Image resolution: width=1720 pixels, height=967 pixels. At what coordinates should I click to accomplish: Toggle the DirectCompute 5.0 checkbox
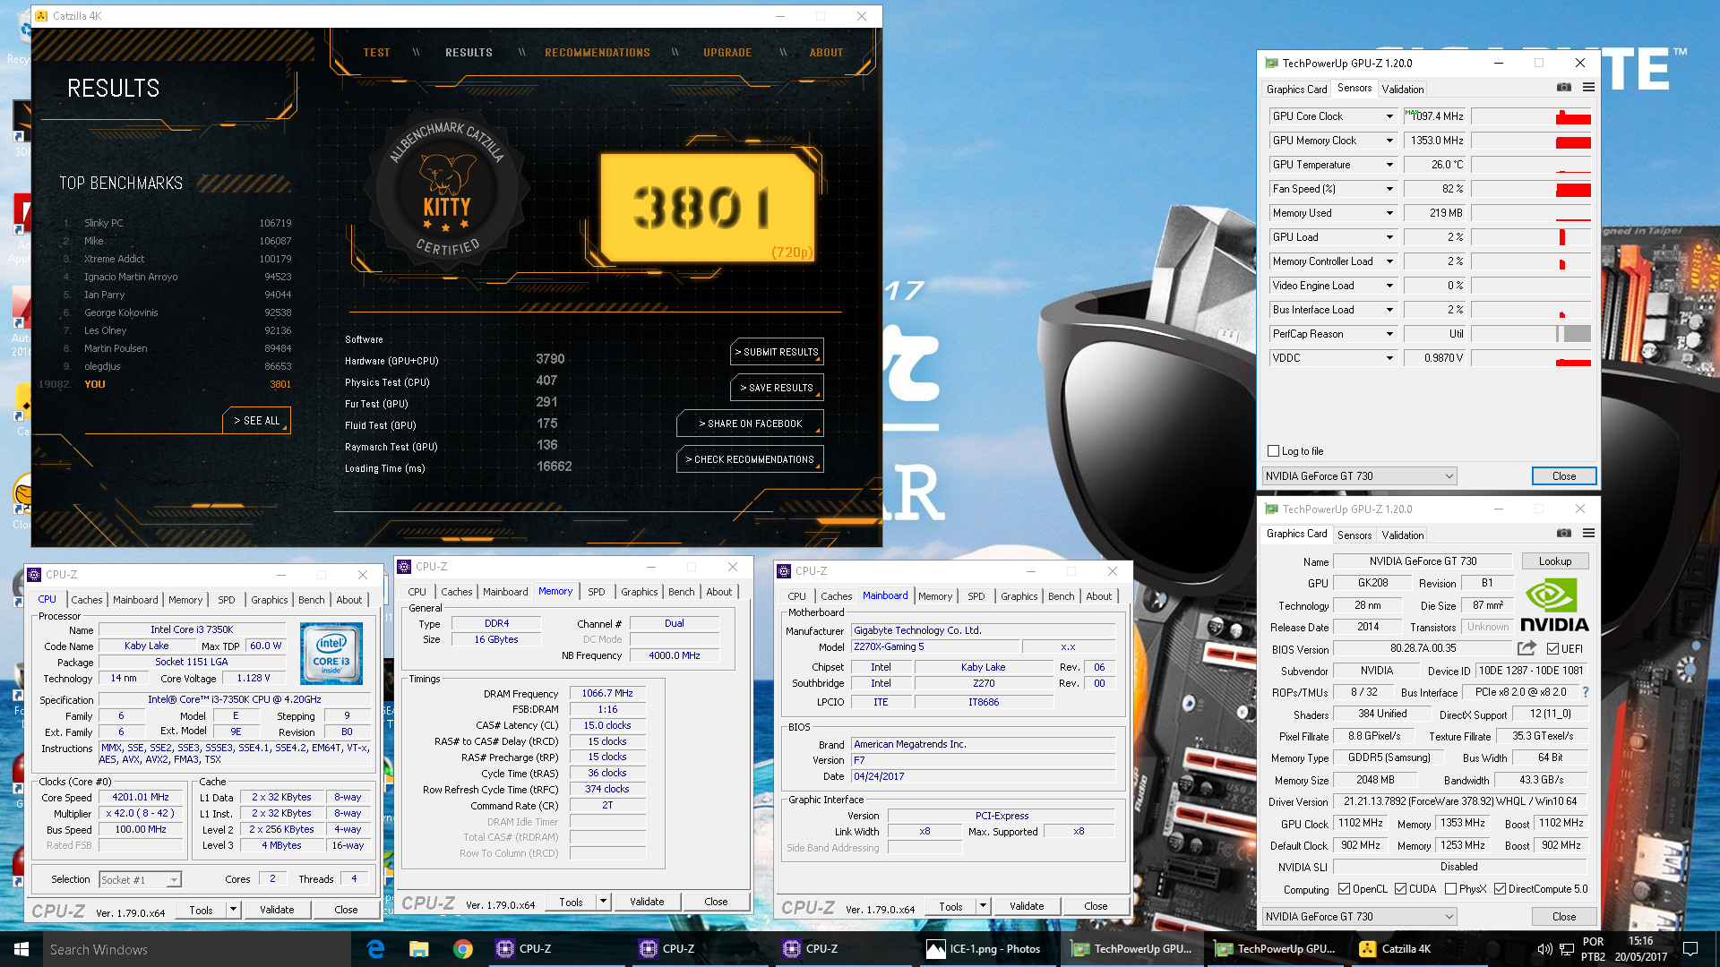tap(1500, 889)
